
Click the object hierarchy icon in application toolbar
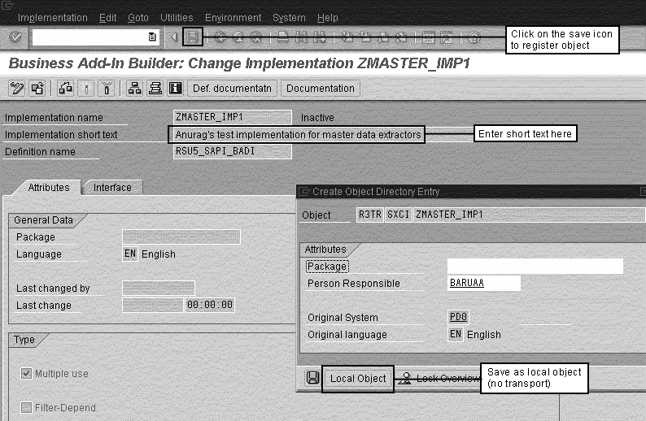pyautogui.click(x=135, y=89)
